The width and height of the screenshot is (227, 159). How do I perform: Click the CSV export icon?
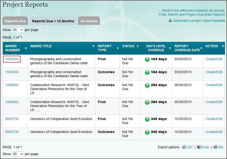(183, 147)
